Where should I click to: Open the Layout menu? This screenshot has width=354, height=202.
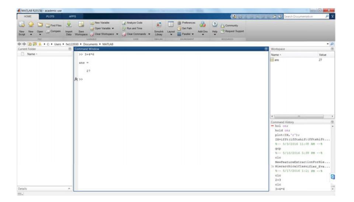(x=171, y=29)
